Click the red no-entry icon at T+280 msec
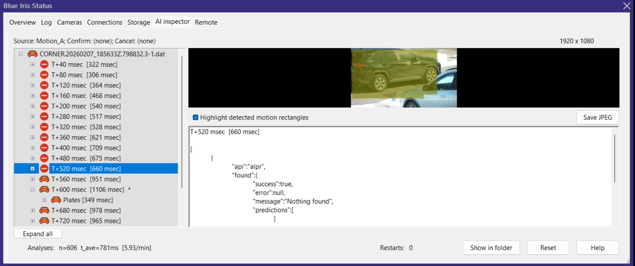 tap(44, 116)
